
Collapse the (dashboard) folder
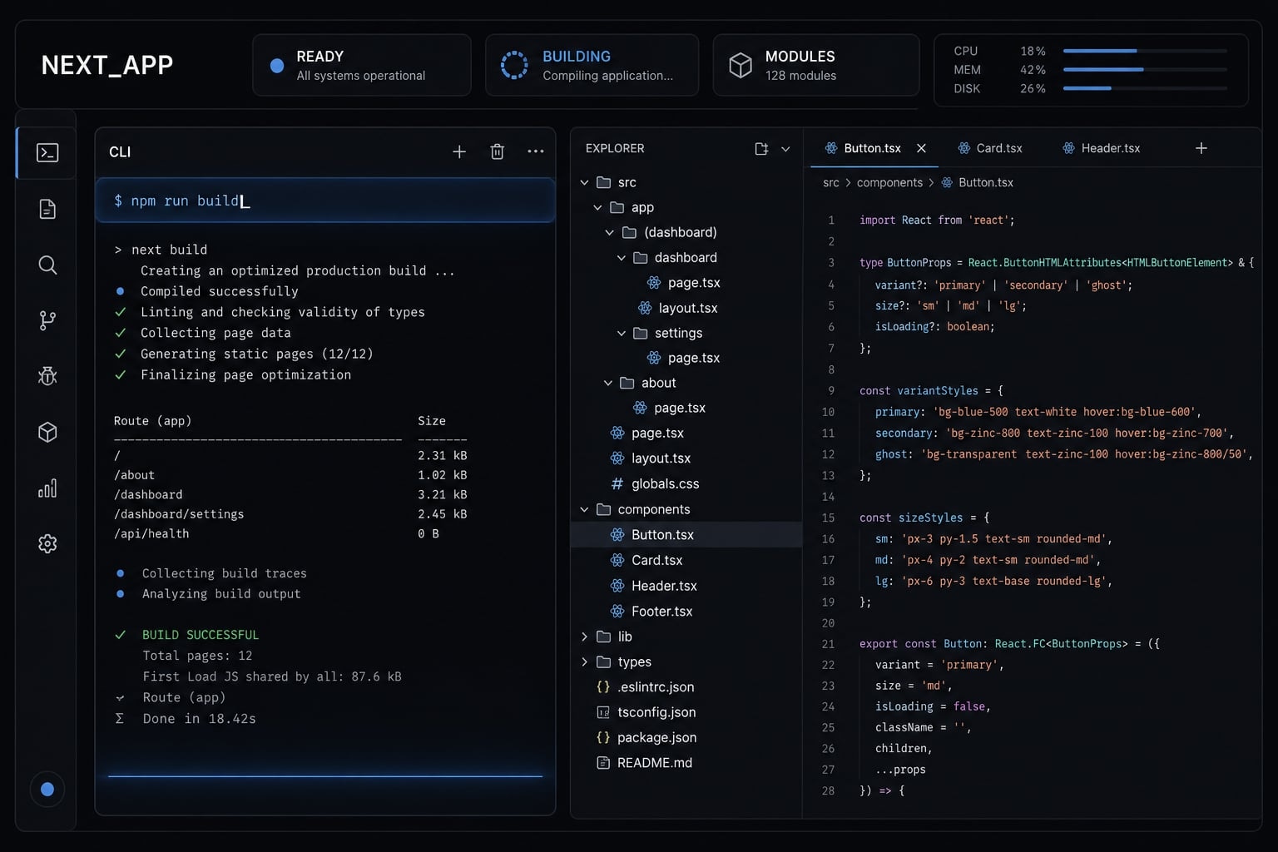(x=610, y=232)
